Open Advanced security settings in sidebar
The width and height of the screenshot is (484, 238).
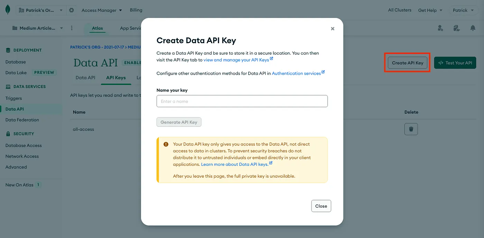click(x=16, y=167)
